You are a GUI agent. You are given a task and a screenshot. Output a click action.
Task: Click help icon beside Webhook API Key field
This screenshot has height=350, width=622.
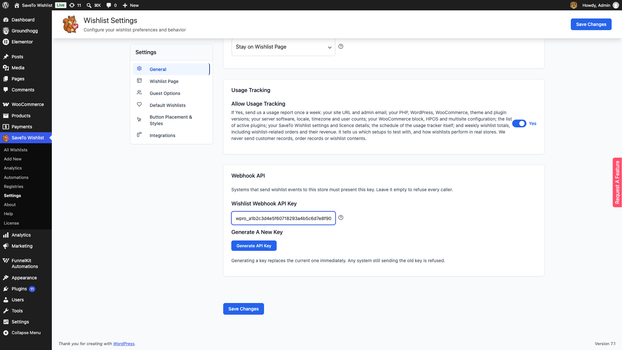pos(341,217)
